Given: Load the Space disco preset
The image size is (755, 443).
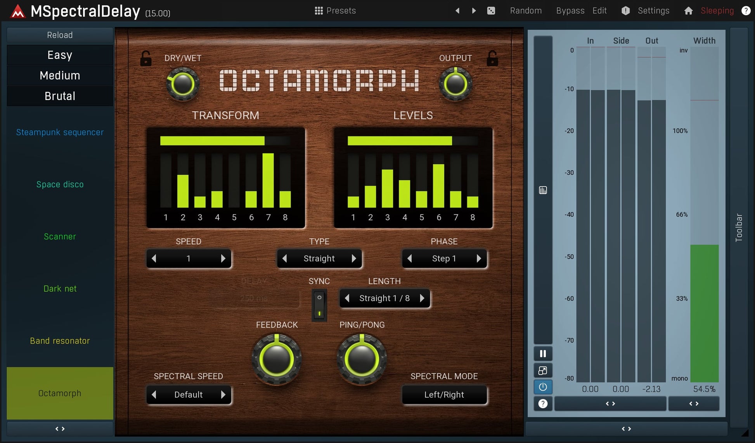Looking at the screenshot, I should point(60,184).
